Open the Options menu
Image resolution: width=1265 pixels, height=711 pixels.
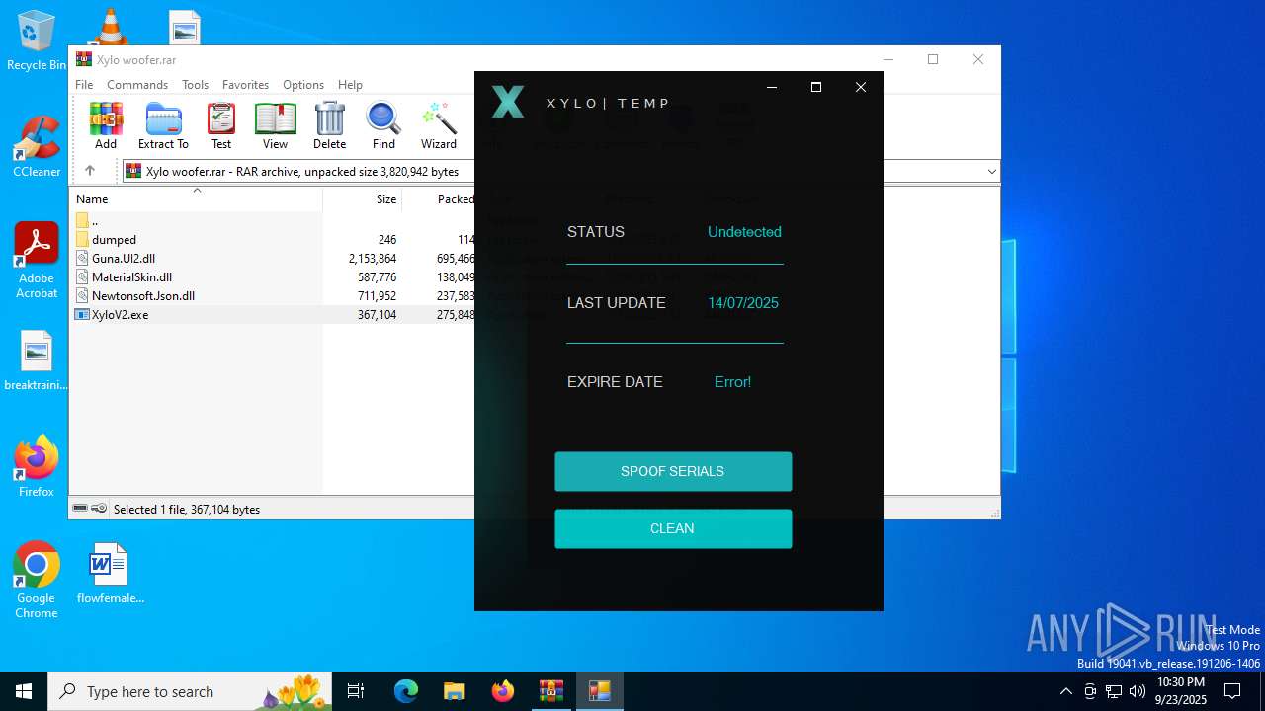tap(303, 85)
